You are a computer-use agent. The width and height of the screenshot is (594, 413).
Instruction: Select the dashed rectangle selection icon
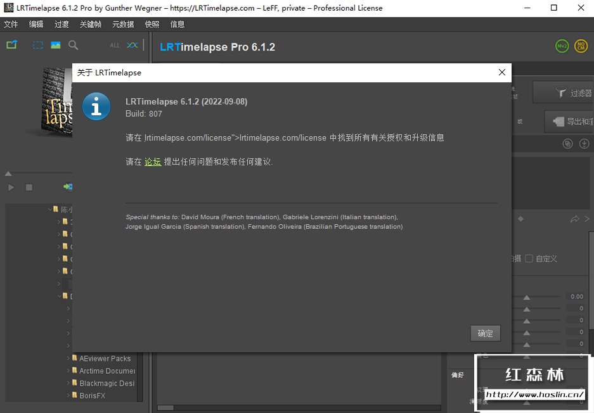click(38, 46)
